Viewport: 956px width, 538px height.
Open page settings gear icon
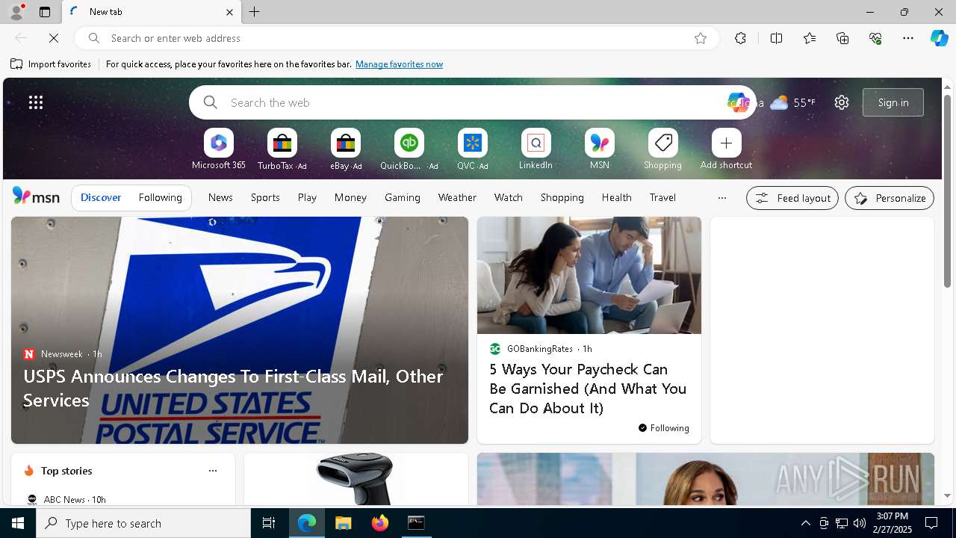[x=842, y=102]
